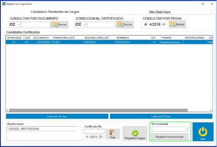Click Buscar under Consultar por Documento

[x=59, y=24]
